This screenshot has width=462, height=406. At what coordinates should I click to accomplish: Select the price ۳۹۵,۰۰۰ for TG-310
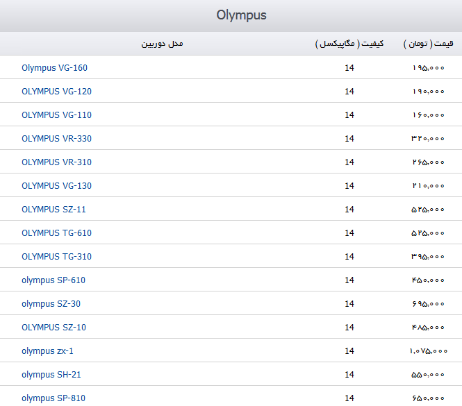click(428, 256)
